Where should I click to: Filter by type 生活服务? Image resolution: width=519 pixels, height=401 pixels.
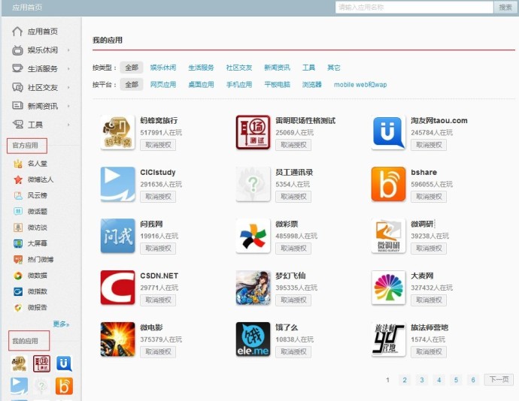click(201, 68)
